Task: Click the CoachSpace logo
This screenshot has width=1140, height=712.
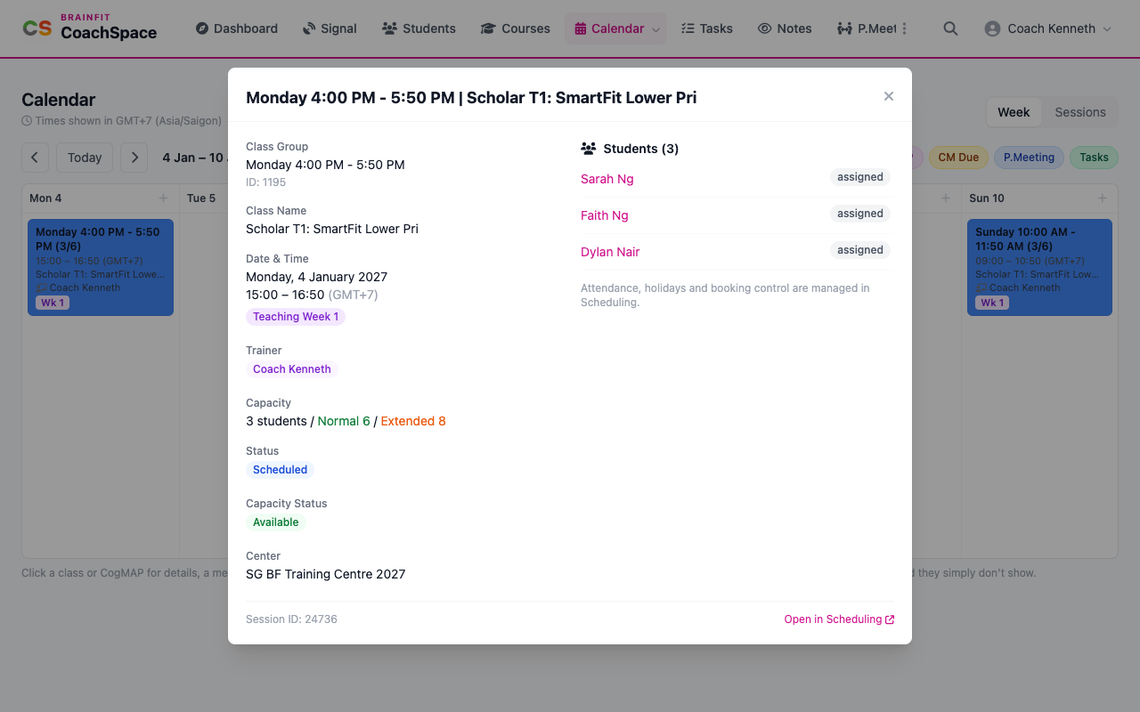Action: click(89, 28)
